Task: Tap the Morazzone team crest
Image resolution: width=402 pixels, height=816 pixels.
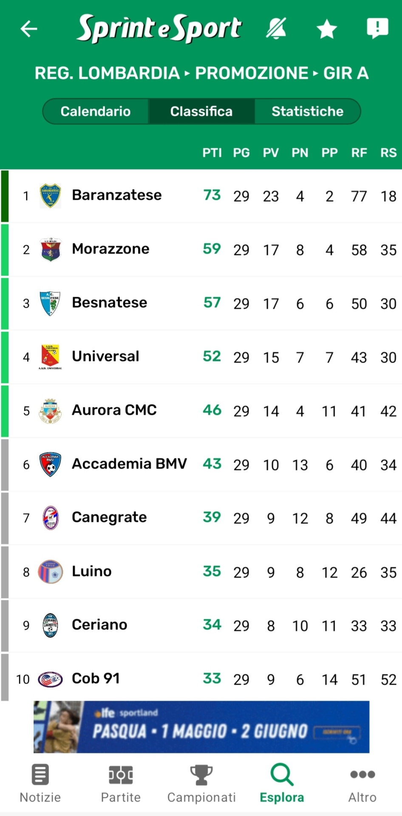Action: click(50, 249)
